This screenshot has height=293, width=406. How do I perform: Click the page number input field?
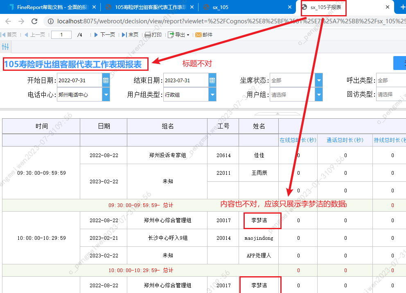click(x=61, y=35)
